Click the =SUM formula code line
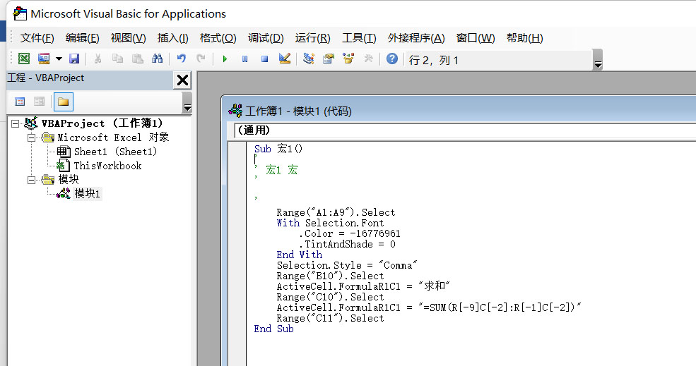The height and width of the screenshot is (366, 696). (429, 307)
